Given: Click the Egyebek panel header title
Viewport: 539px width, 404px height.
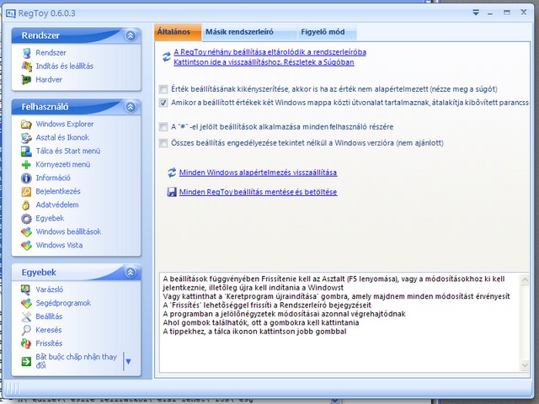Looking at the screenshot, I should coord(39,273).
